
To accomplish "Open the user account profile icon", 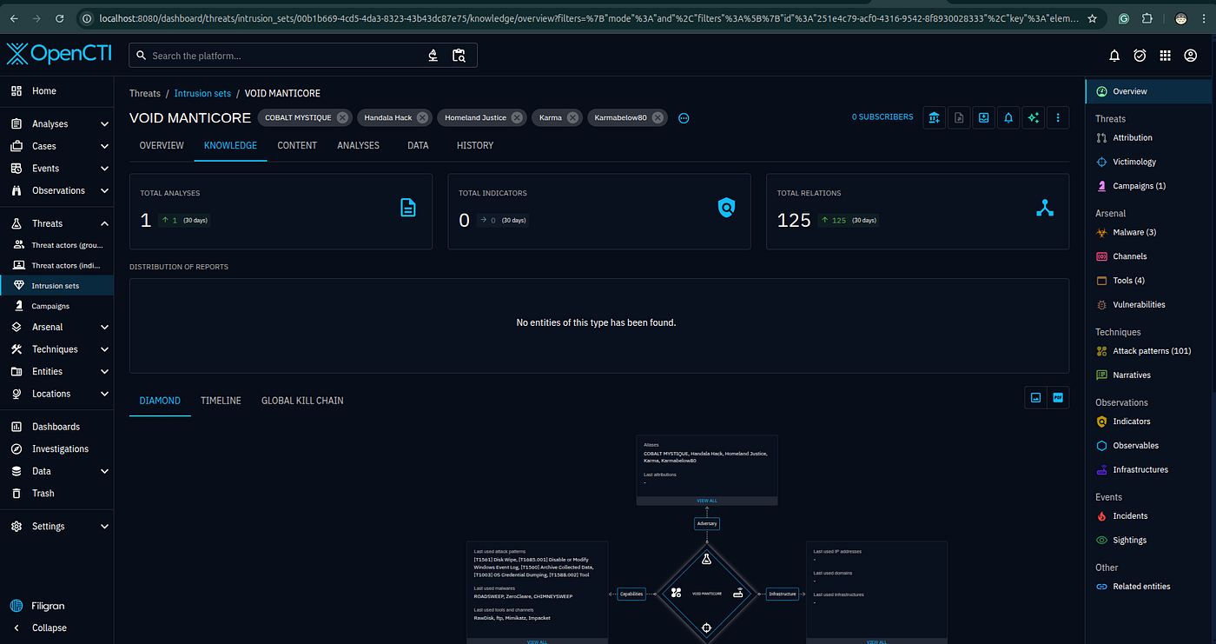I will [x=1190, y=56].
